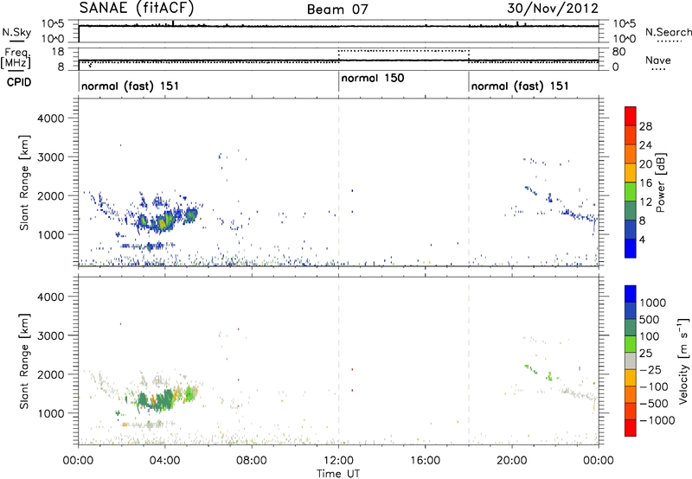Pick yellow-orange segment of Power colorbar
The height and width of the screenshot is (479, 692).
click(631, 173)
